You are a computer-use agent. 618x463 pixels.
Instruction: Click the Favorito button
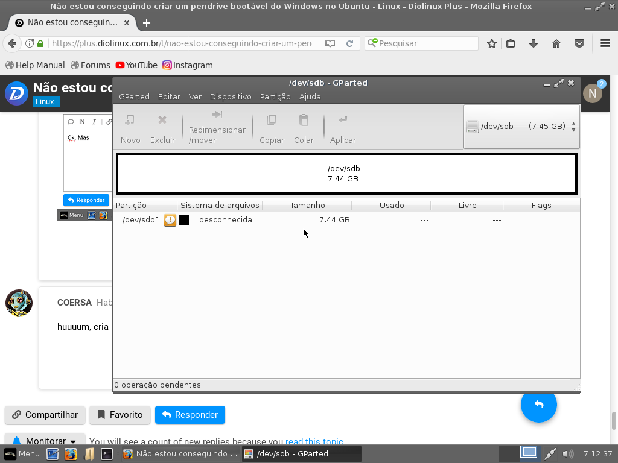[x=119, y=415]
